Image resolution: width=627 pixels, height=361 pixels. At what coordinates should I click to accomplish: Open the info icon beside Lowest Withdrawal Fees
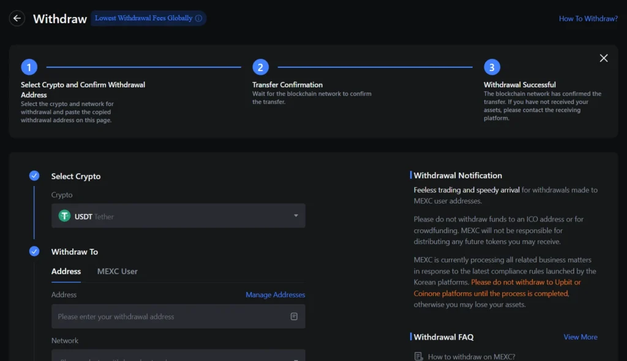(x=199, y=18)
